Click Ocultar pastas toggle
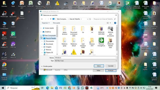The image size is (160, 90). (47, 66)
